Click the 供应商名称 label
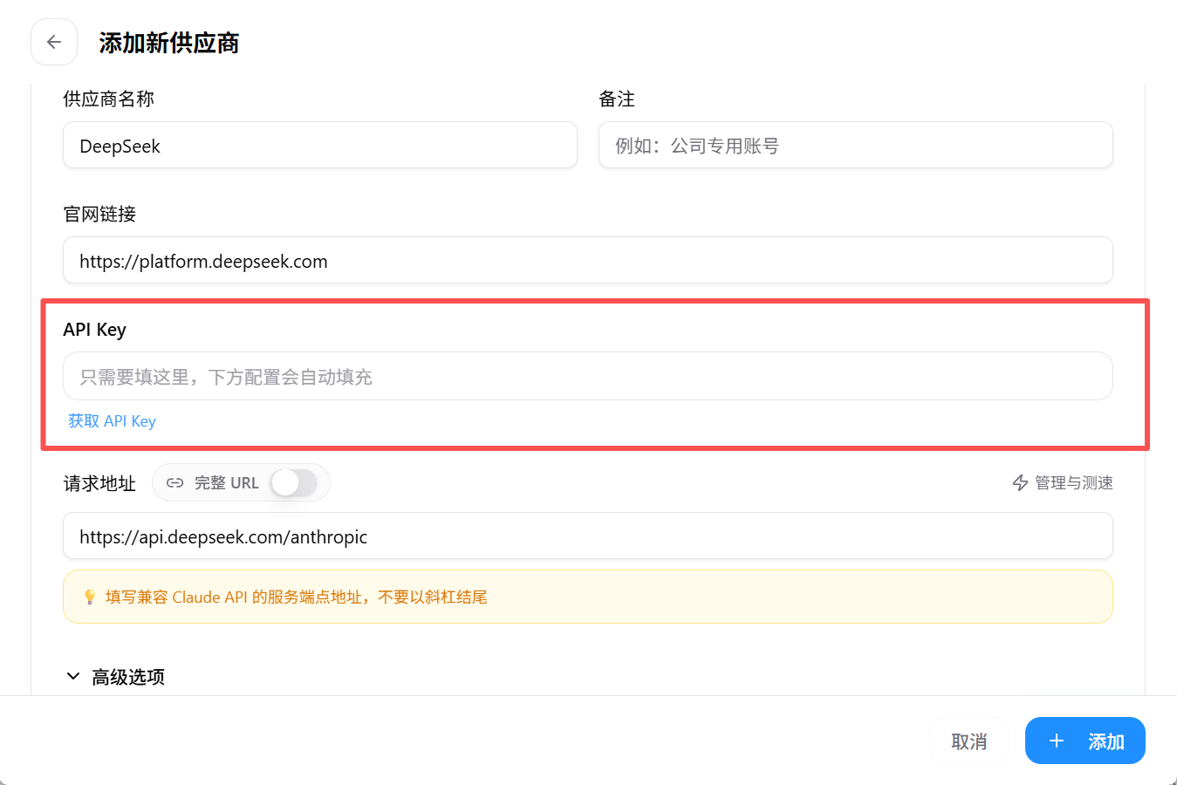Screen dimensions: 1177x785 pos(108,99)
